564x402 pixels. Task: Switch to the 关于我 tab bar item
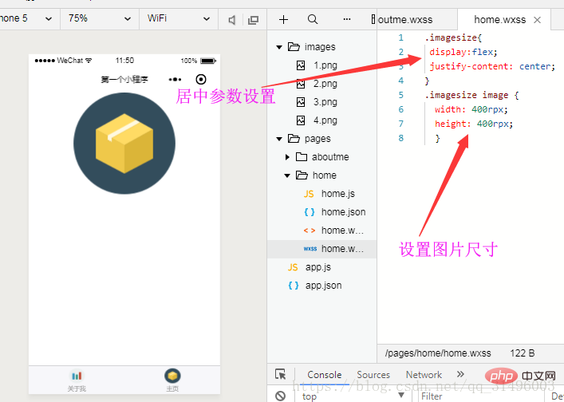[77, 380]
